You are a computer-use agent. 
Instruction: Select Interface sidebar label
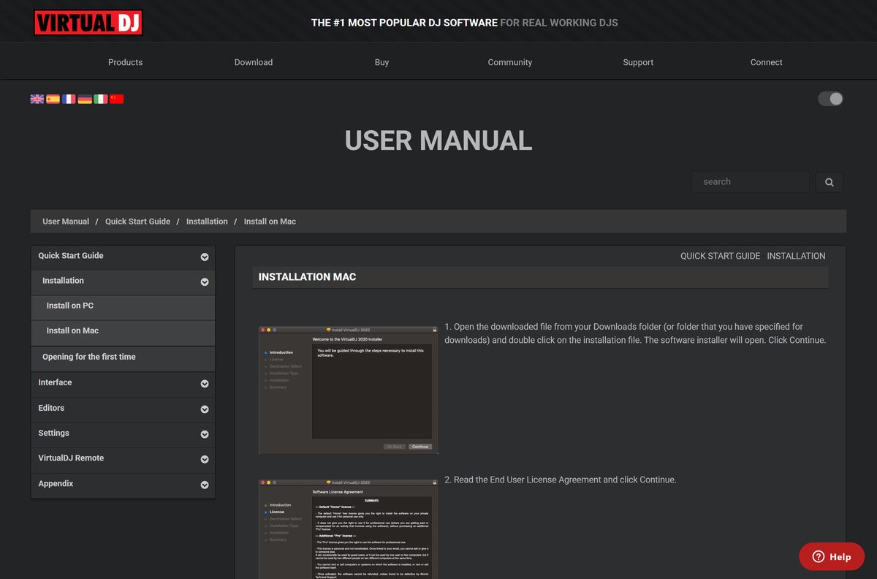click(x=55, y=382)
